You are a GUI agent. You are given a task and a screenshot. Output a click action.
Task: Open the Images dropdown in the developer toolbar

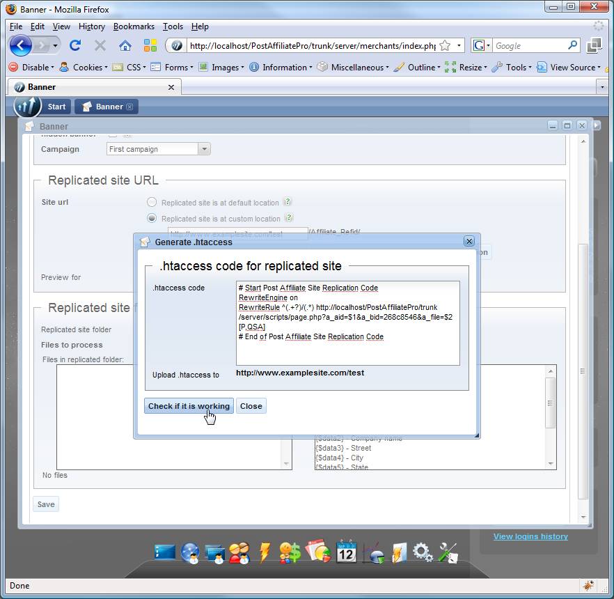(x=221, y=68)
